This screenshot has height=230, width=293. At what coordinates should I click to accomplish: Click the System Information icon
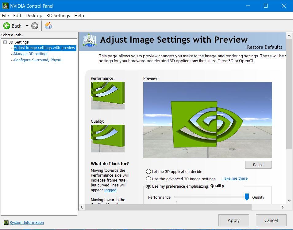click(6, 223)
